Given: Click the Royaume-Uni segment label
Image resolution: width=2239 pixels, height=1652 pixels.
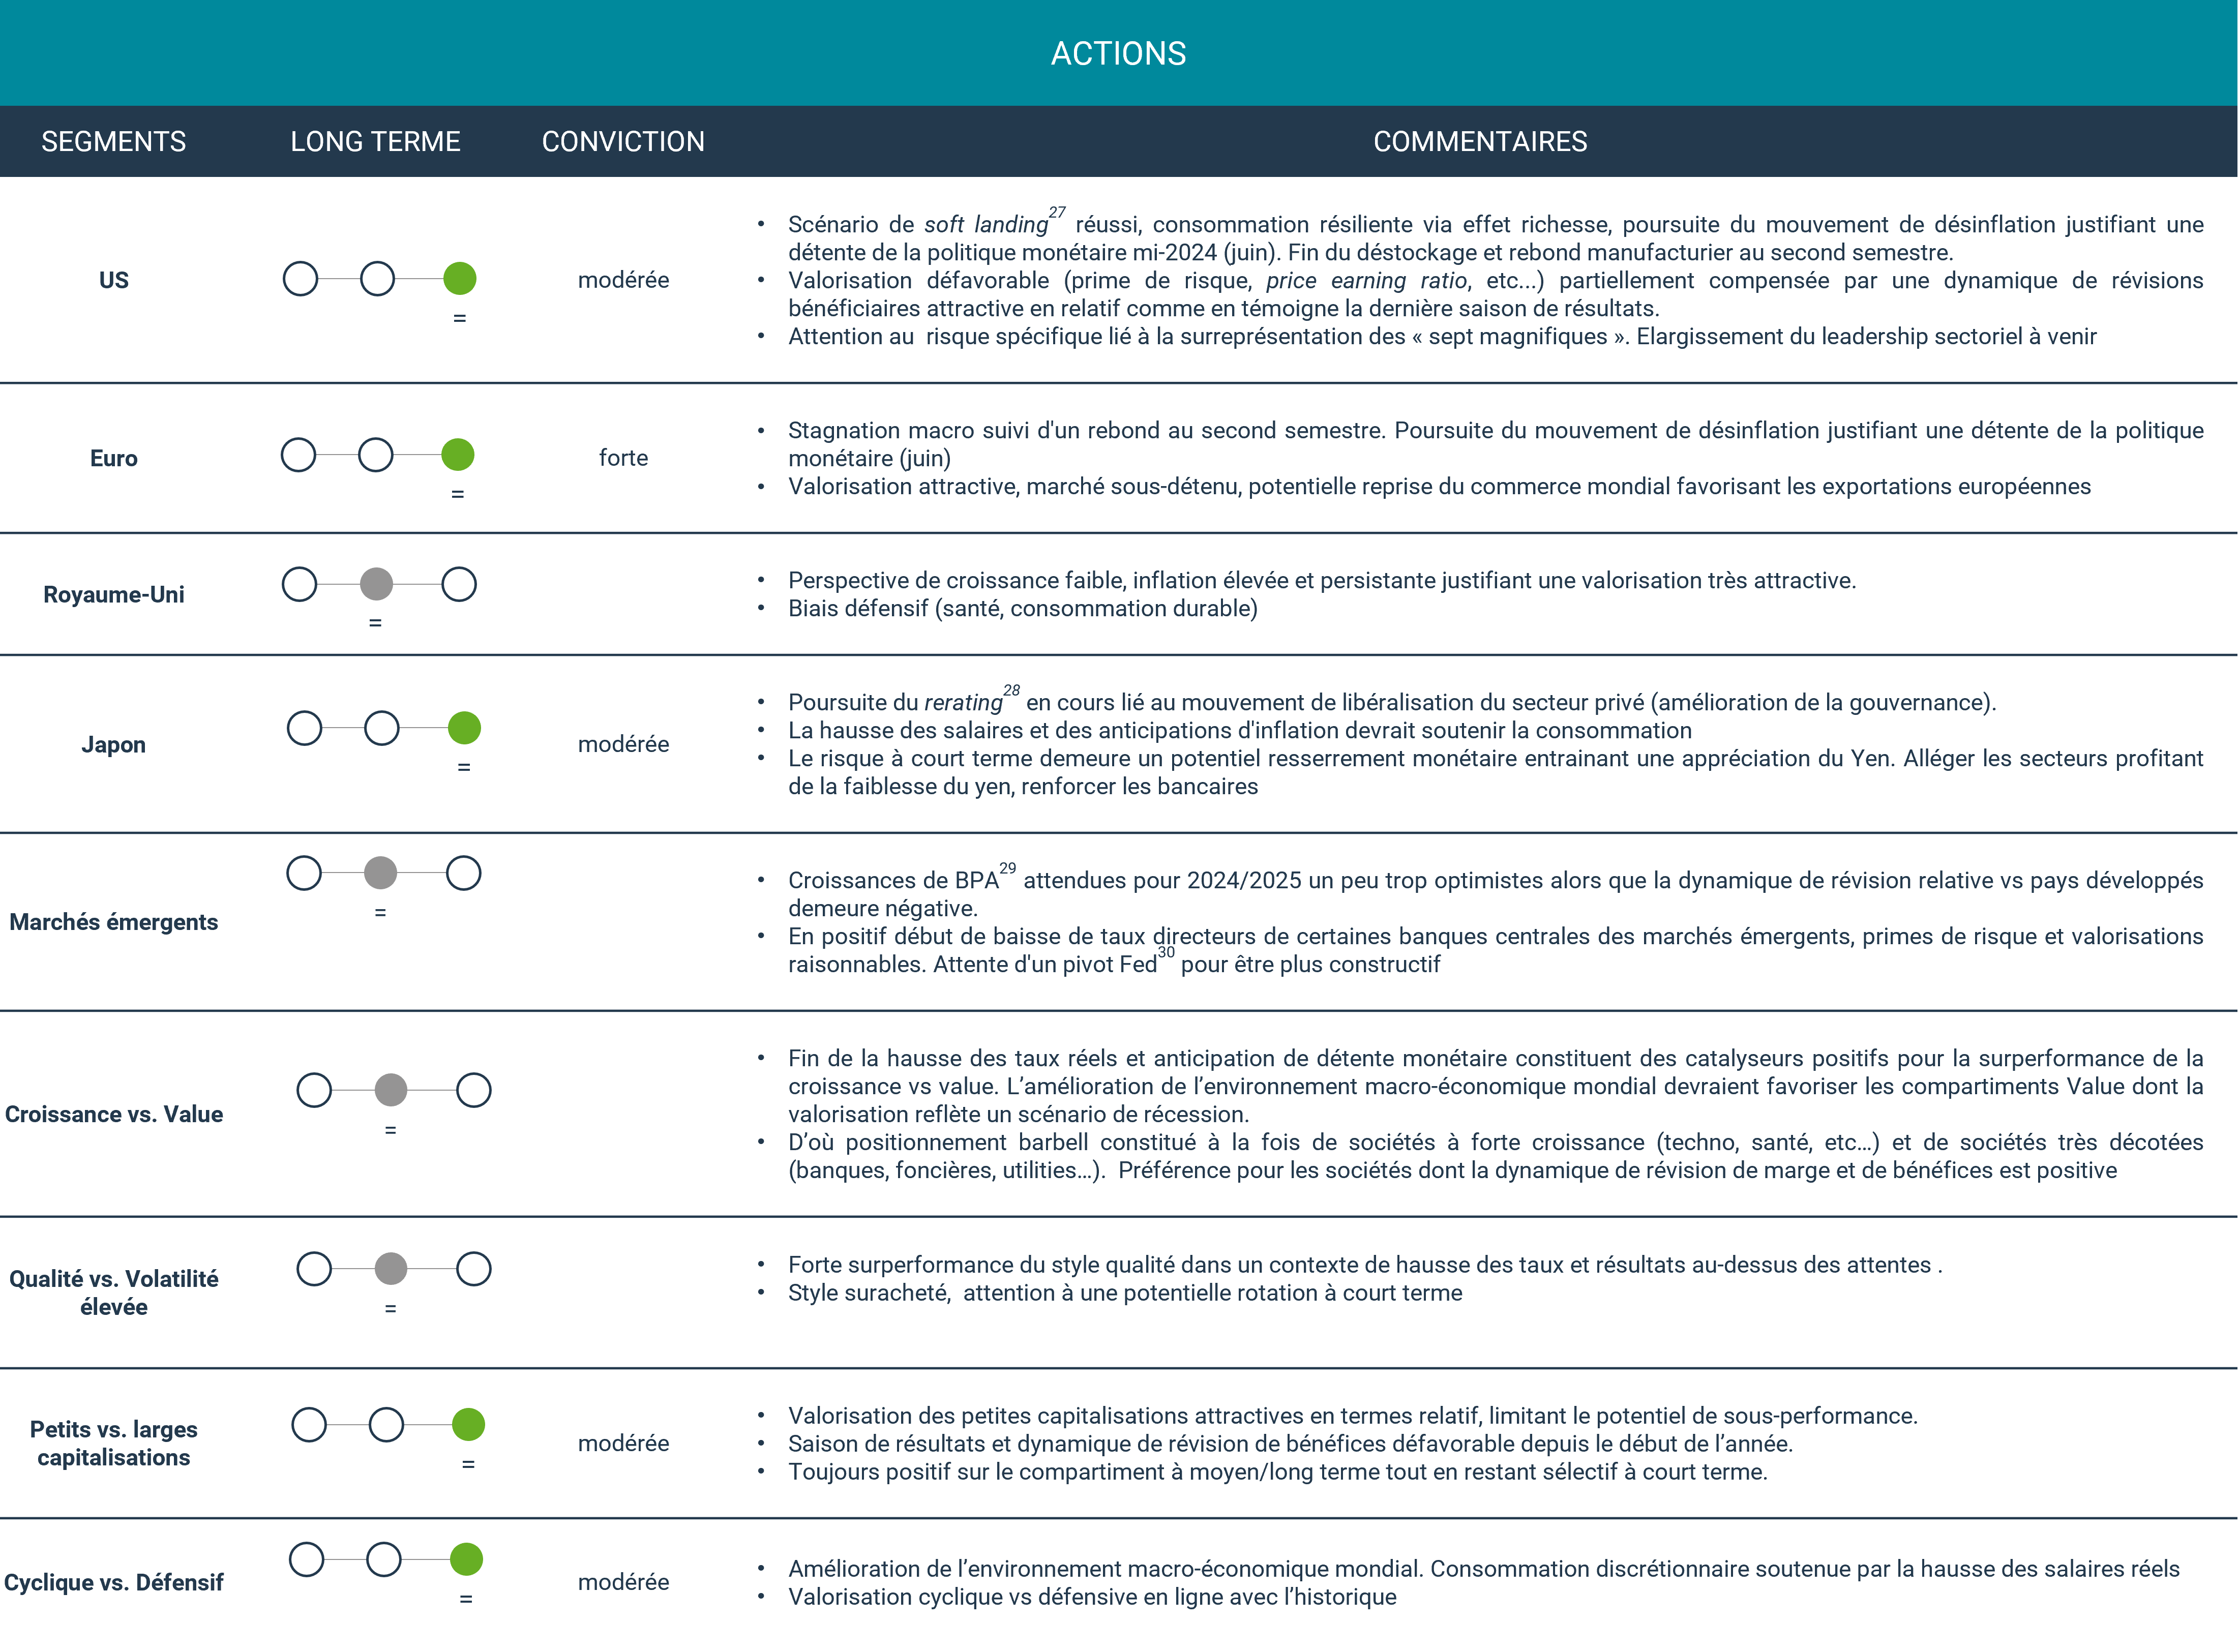Looking at the screenshot, I should click(113, 595).
